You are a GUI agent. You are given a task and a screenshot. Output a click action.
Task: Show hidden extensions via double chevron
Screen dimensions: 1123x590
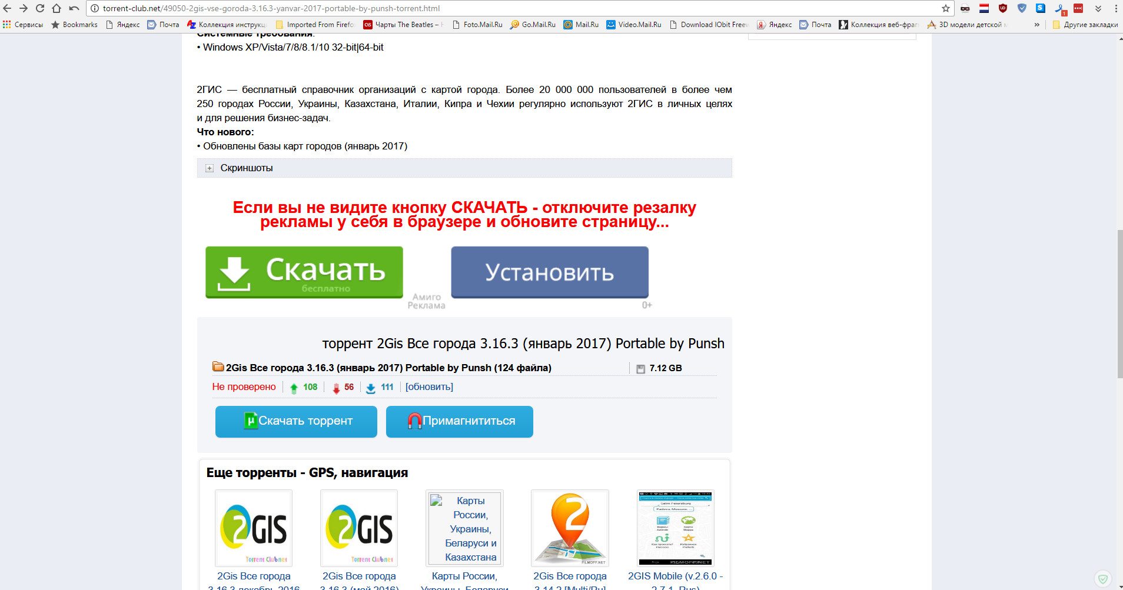(x=1098, y=8)
